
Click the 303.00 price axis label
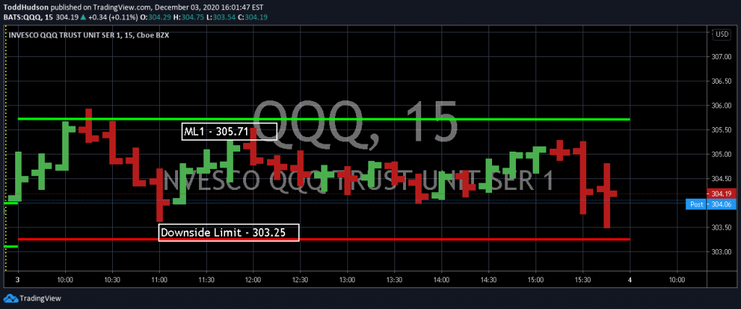[721, 251]
